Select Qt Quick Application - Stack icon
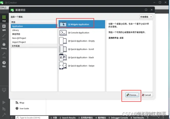The image size is (170, 119). [x=63, y=57]
